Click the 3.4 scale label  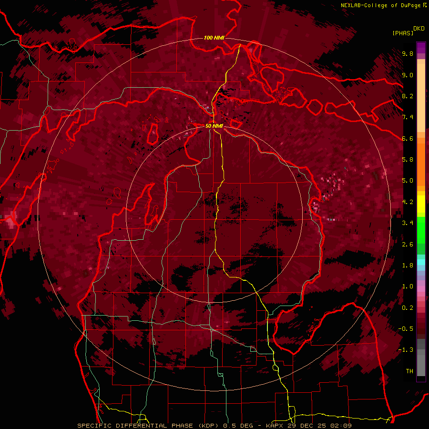tap(408, 223)
